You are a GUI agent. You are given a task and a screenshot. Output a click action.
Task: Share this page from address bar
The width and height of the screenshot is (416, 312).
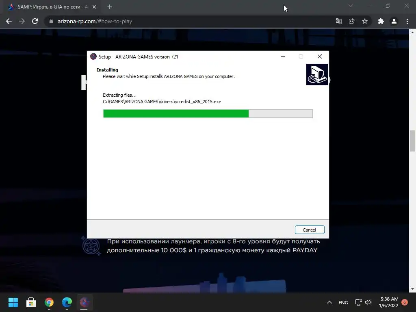352,21
